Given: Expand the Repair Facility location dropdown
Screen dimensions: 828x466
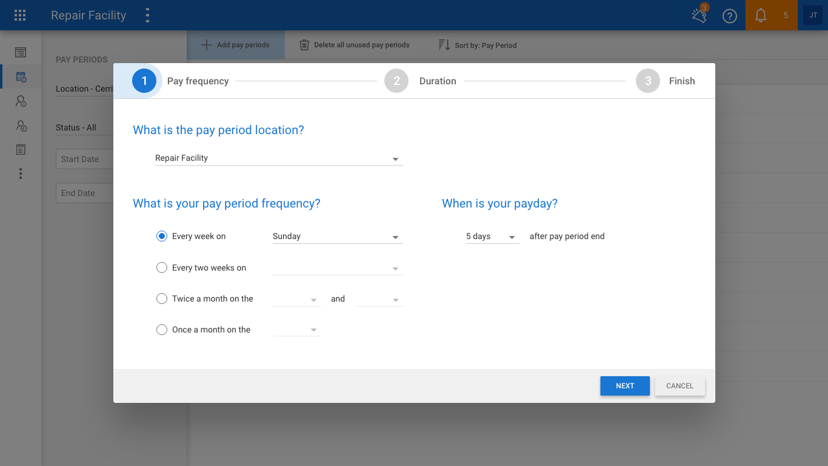Looking at the screenshot, I should point(279,158).
